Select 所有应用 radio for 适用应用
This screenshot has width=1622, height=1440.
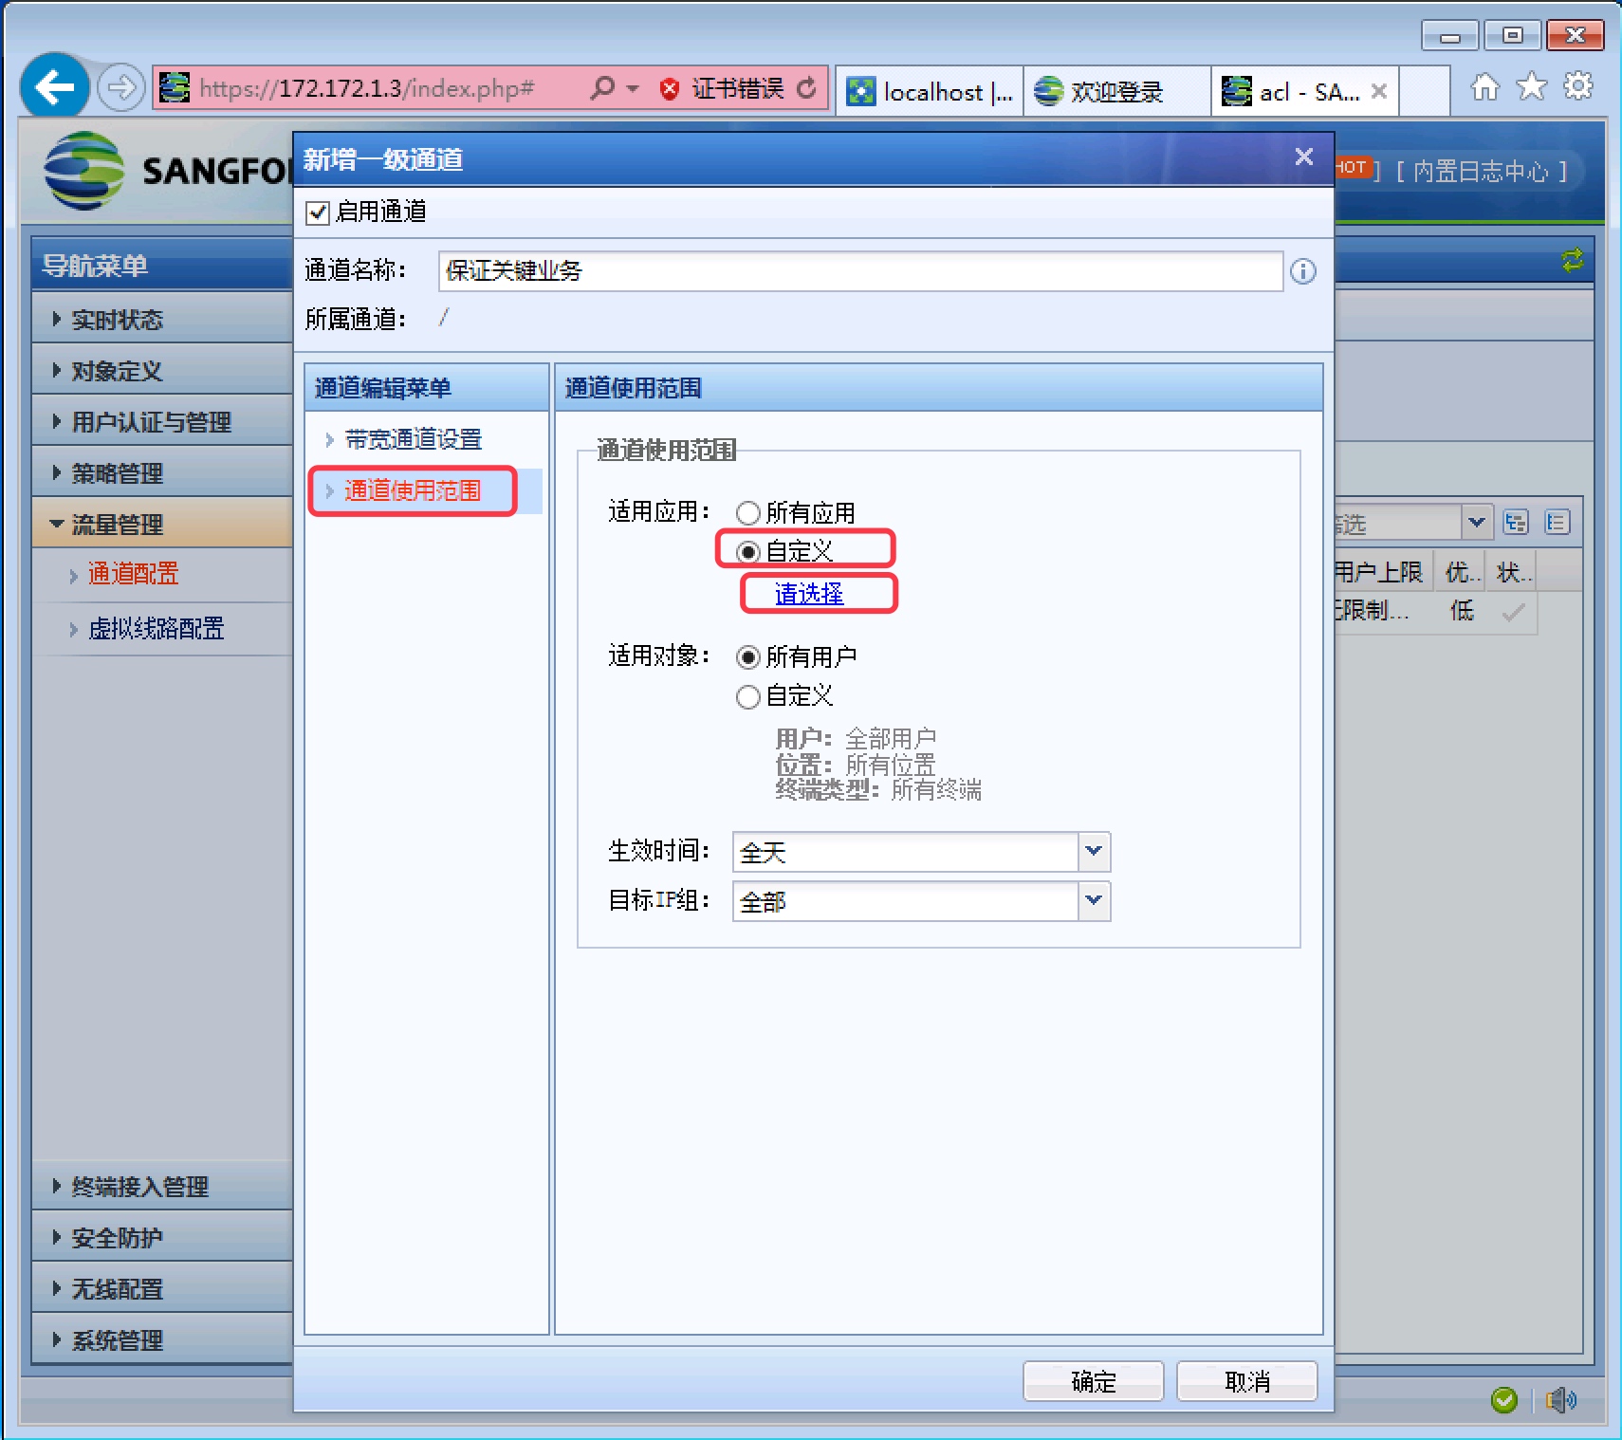747,513
